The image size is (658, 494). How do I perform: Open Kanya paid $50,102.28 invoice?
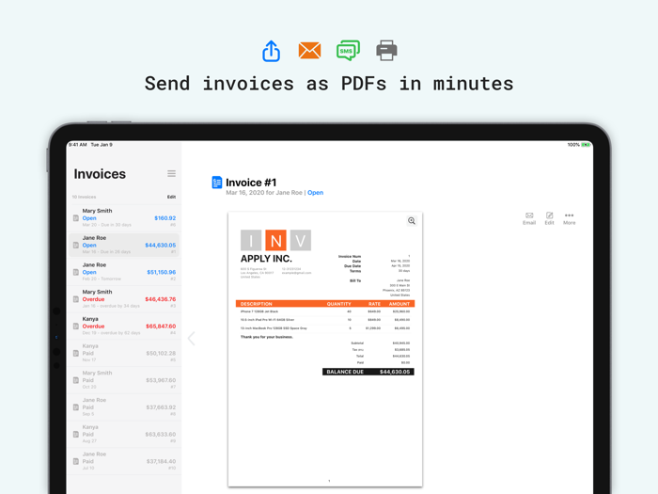point(124,353)
